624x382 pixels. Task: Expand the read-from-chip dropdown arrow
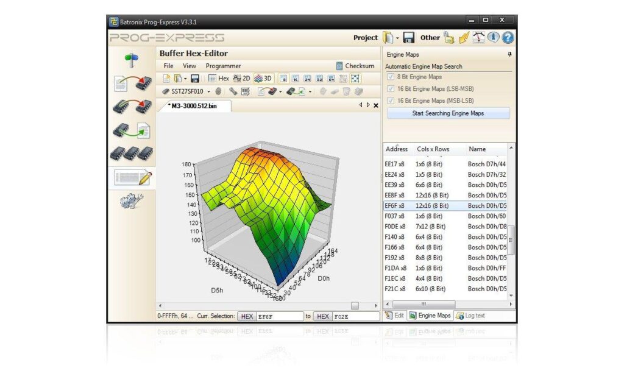point(310,92)
